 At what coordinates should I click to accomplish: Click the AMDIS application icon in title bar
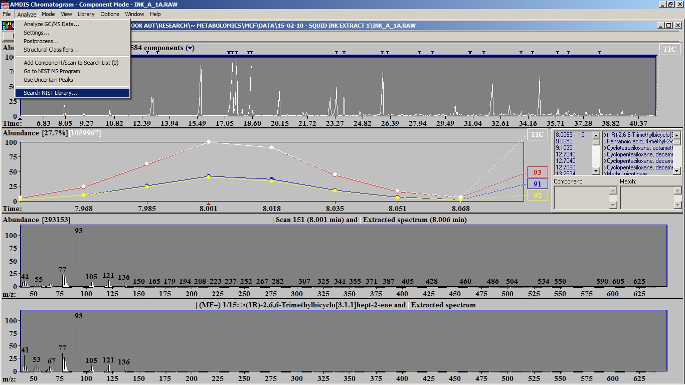pyautogui.click(x=5, y=5)
